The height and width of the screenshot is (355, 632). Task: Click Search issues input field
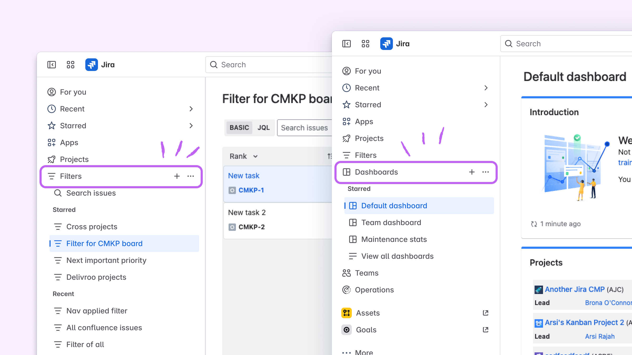305,128
